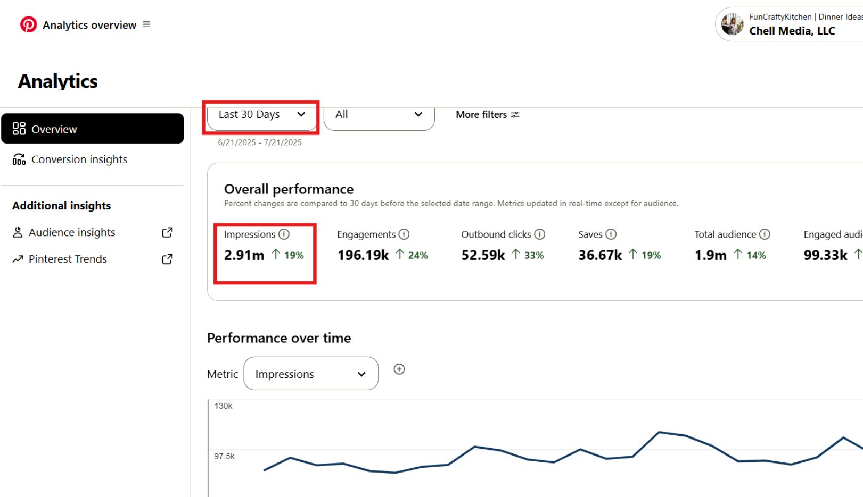Click the info icon beside Outbound clicks
The image size is (863, 497).
tap(540, 234)
